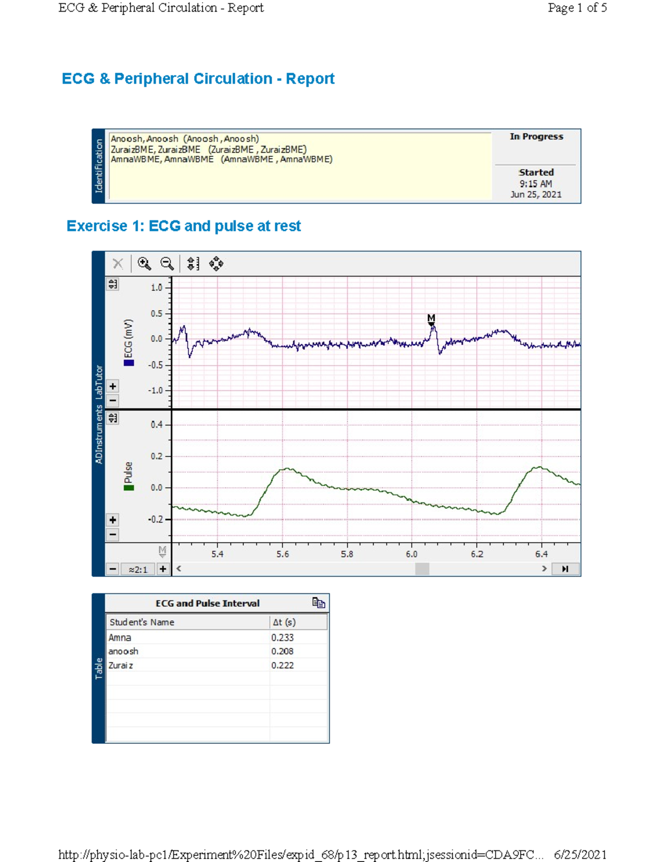Click the Pulse green channel color swatch
The image size is (666, 862).
[x=129, y=488]
